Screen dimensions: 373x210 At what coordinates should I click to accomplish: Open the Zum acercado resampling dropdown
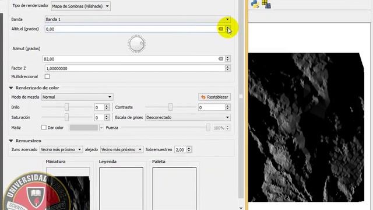click(x=61, y=149)
